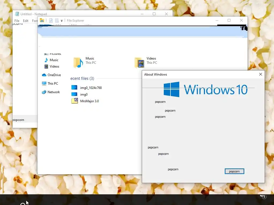Click the popcorn button in About Windows
This screenshot has width=274, height=205.
tap(234, 171)
